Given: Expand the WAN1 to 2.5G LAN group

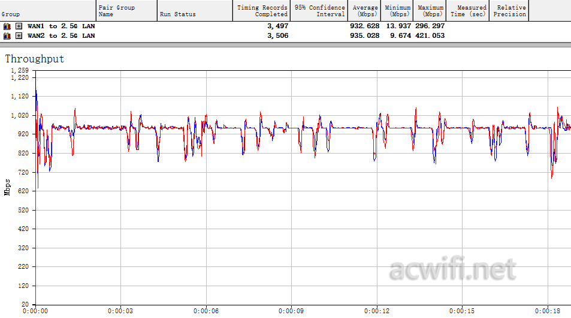Looking at the screenshot, I should [x=19, y=26].
